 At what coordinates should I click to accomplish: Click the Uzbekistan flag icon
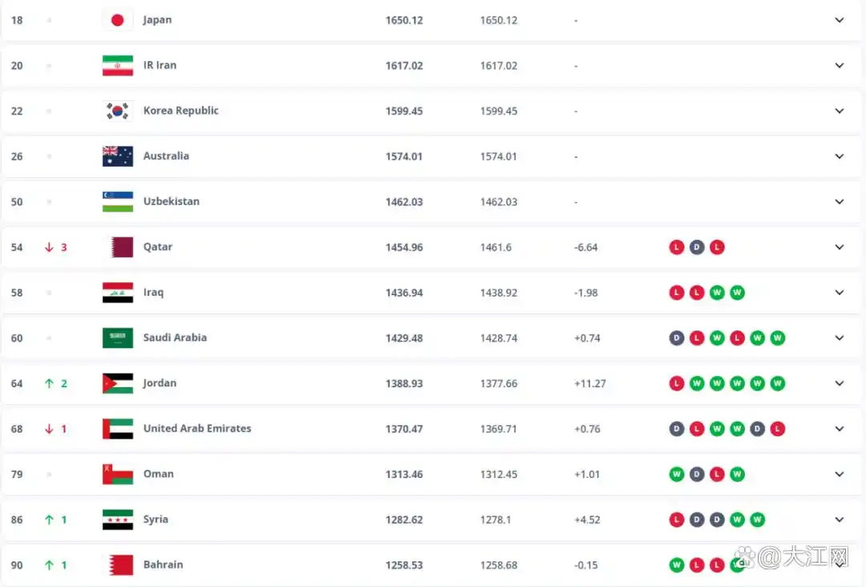118,201
